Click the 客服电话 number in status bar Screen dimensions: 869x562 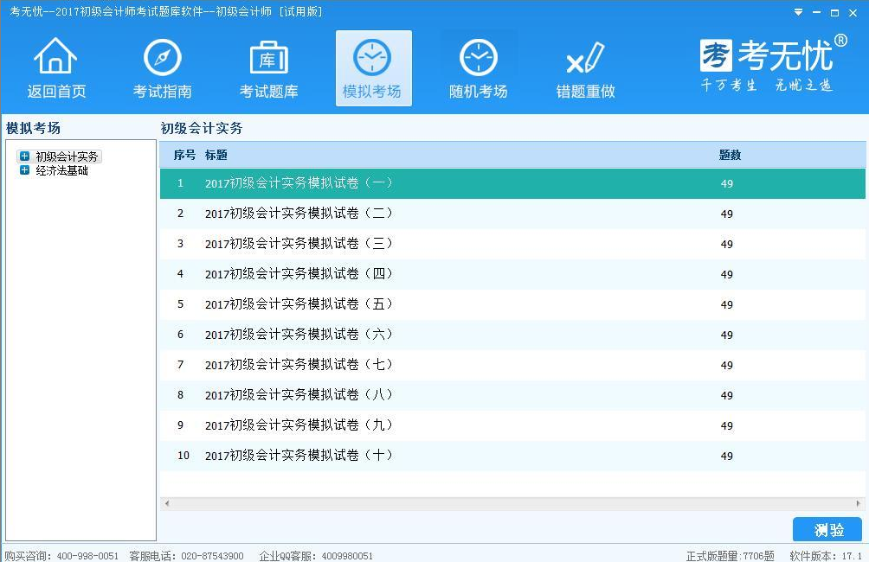212,556
